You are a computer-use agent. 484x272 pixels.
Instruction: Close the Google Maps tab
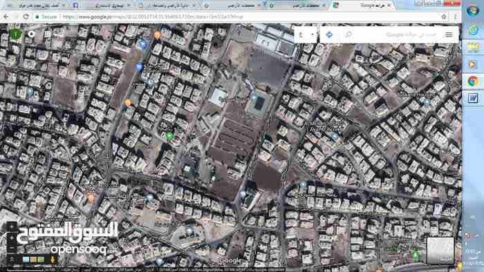(389, 6)
